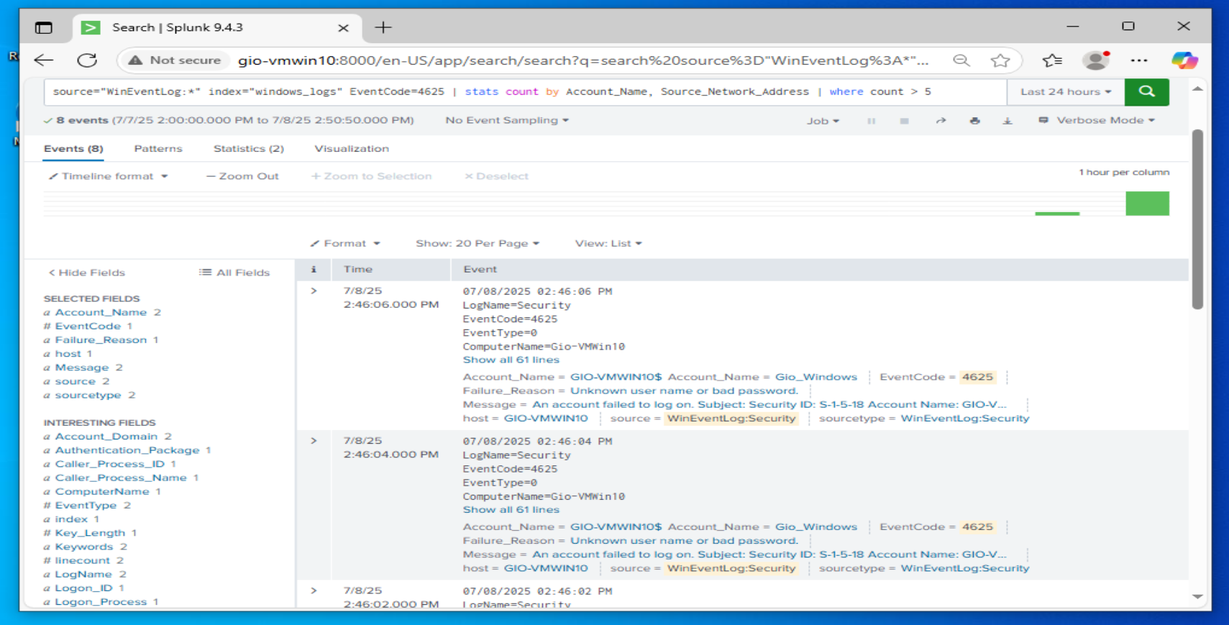Select the short green timeline bar
The image size is (1229, 625).
[x=1057, y=214]
